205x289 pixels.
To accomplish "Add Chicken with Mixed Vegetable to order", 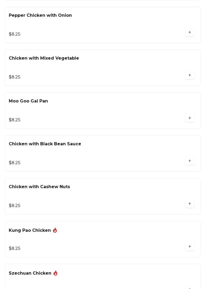I will tap(190, 75).
